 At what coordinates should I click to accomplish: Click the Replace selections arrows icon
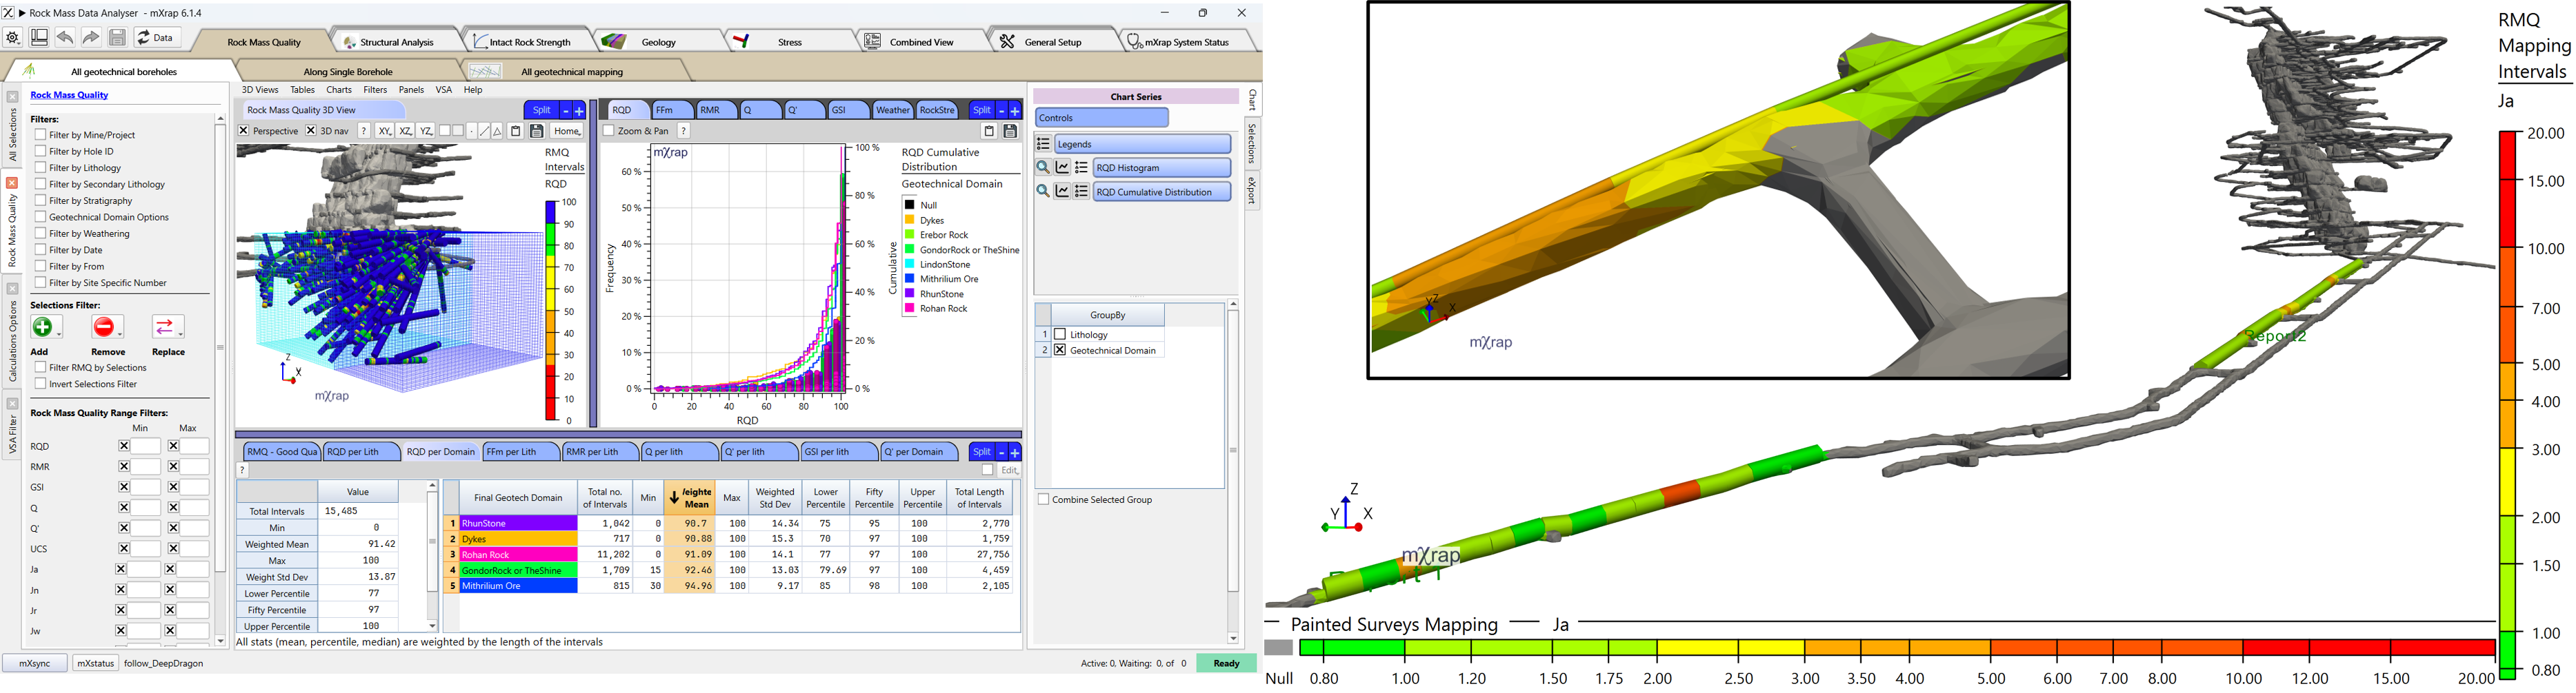click(166, 327)
